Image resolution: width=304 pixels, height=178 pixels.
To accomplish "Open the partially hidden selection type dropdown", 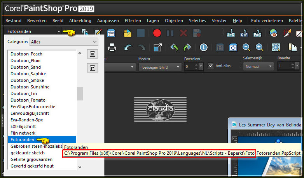I will point(120,67).
